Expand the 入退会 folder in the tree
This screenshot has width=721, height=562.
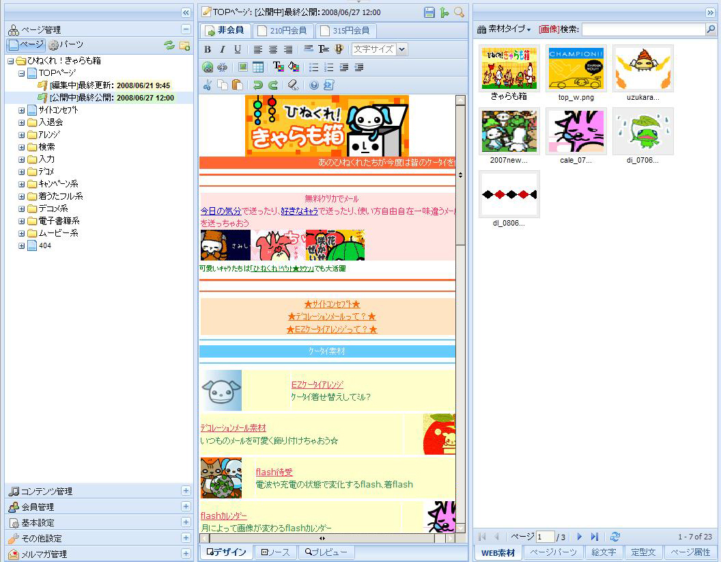pyautogui.click(x=22, y=122)
